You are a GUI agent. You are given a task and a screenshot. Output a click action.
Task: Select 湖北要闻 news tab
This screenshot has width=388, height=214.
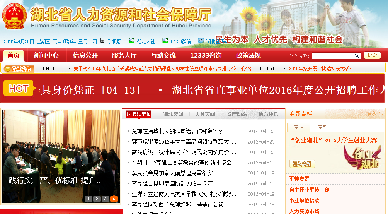tap(173, 114)
